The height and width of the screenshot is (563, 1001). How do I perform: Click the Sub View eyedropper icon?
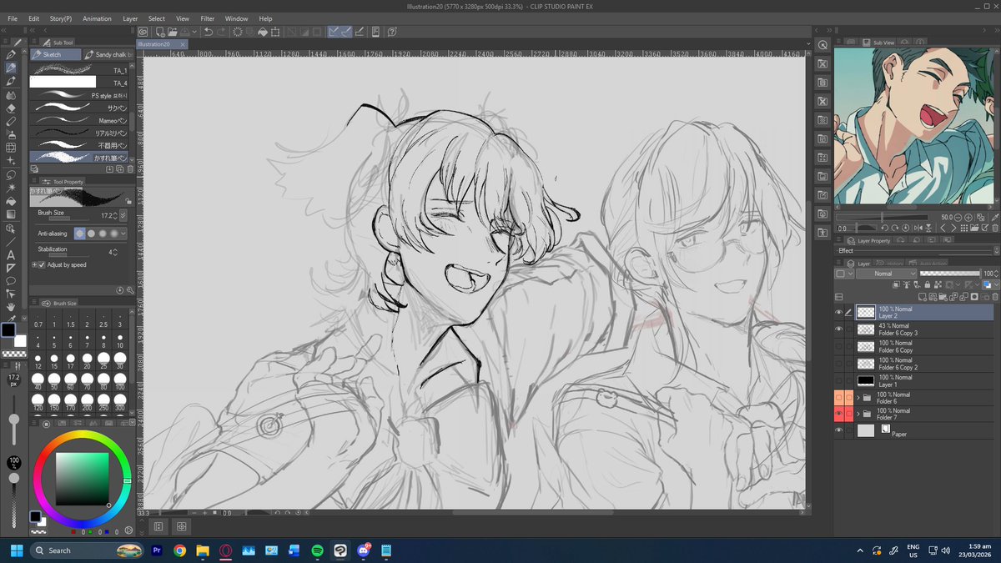pyautogui.click(x=994, y=216)
